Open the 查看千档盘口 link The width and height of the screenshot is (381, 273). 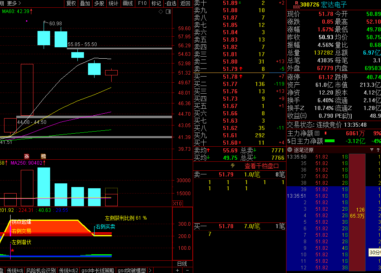tap(262, 166)
